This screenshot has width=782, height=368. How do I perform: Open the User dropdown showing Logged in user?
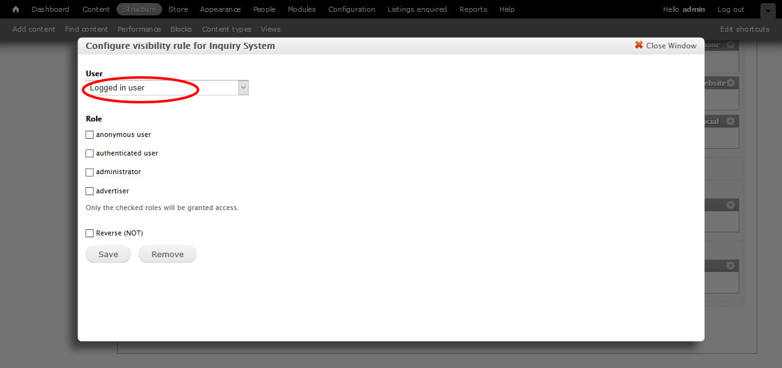167,88
